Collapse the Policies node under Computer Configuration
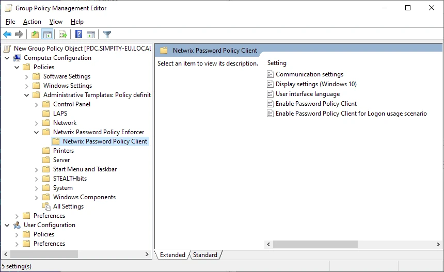Screen dimensions: 444x272 [x=17, y=68]
